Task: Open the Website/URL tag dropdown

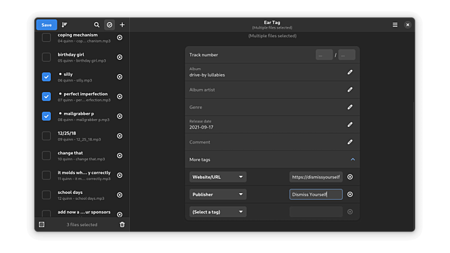Action: click(x=218, y=177)
